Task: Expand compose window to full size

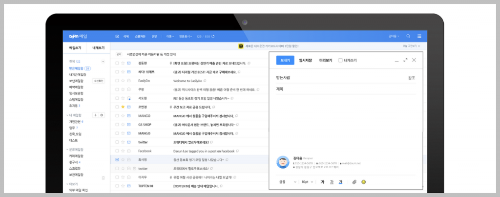Action: [405, 60]
